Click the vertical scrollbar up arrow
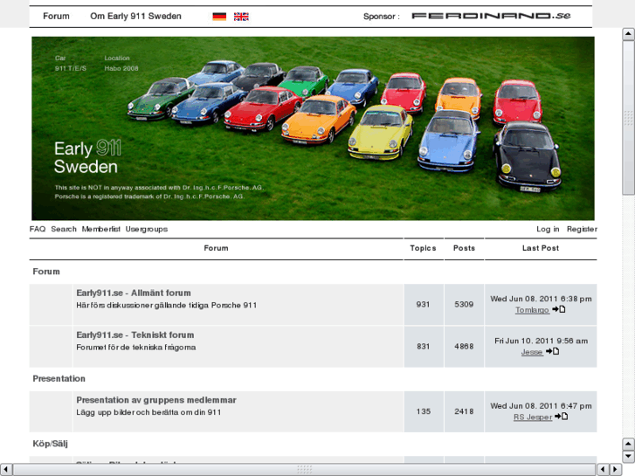635x476 pixels. click(x=628, y=36)
